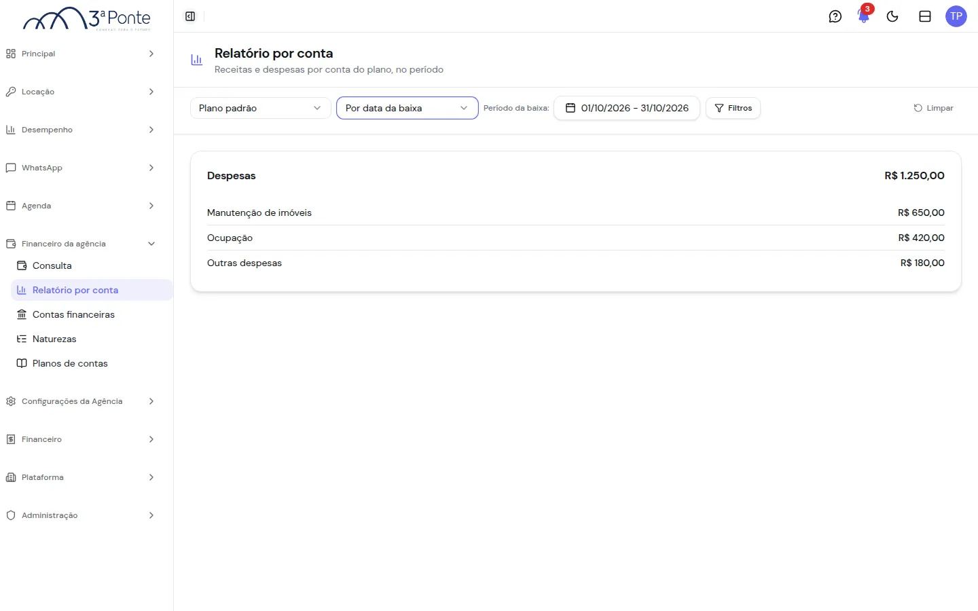Open Planos de contas page
Screen dimensions: 978x611
pyautogui.click(x=92, y=363)
